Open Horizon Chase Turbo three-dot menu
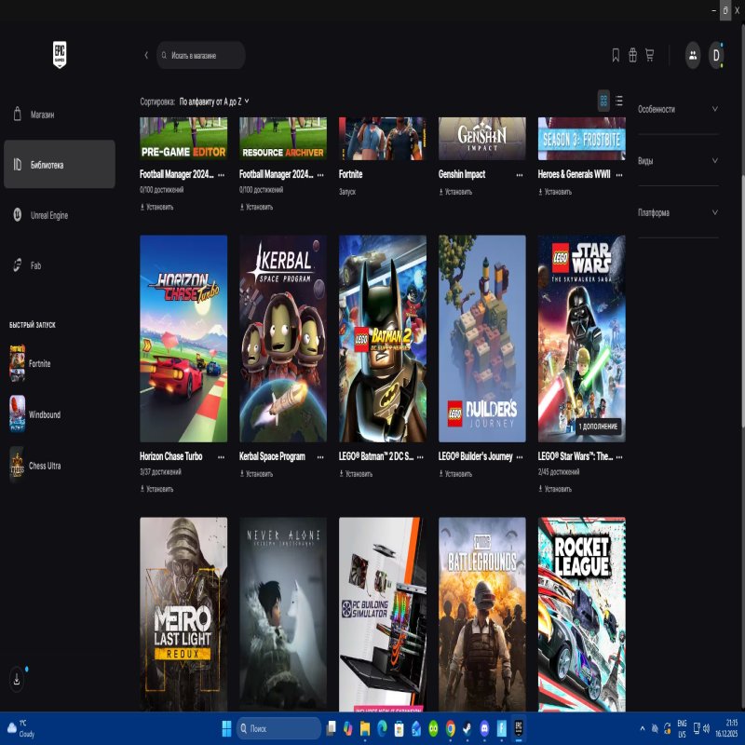 pos(221,457)
